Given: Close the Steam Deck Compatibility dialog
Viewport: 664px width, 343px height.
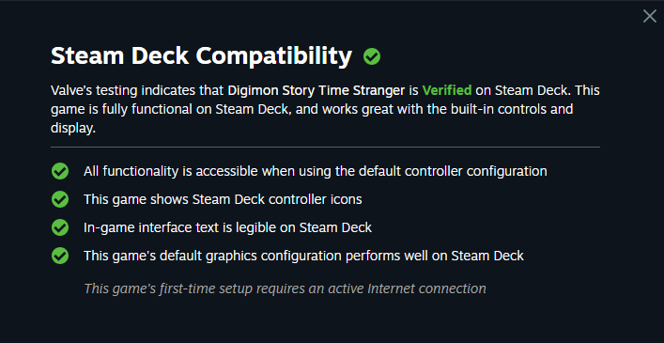Looking at the screenshot, I should point(650,16).
